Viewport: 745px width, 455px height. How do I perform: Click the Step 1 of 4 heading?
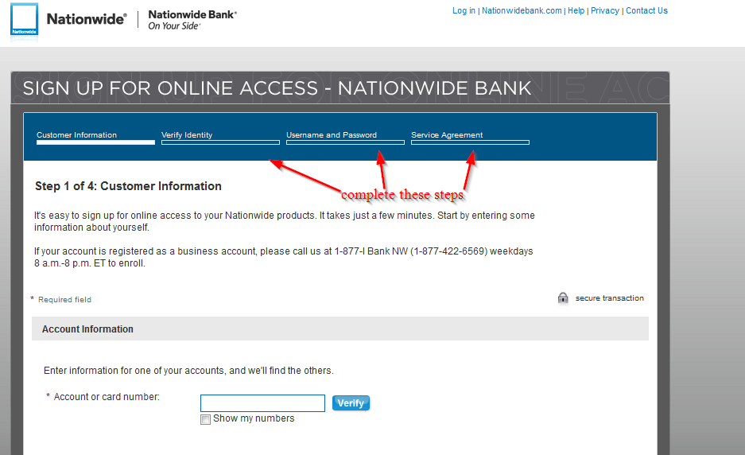128,186
